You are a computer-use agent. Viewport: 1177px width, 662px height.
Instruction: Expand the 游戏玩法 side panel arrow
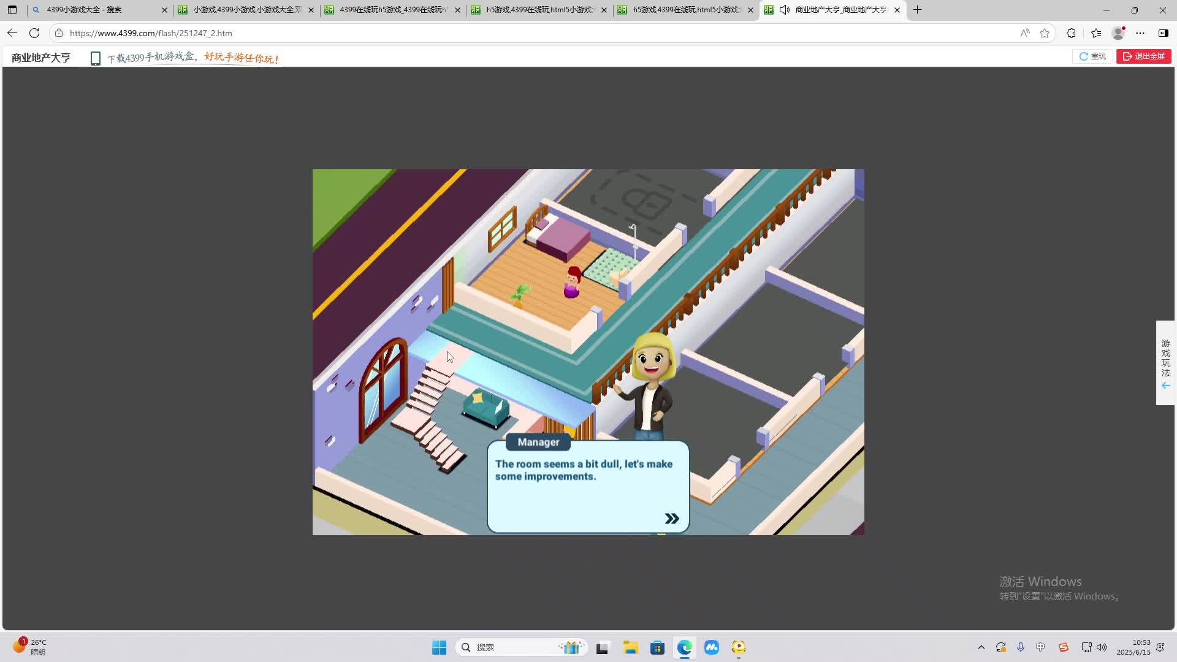pos(1165,386)
